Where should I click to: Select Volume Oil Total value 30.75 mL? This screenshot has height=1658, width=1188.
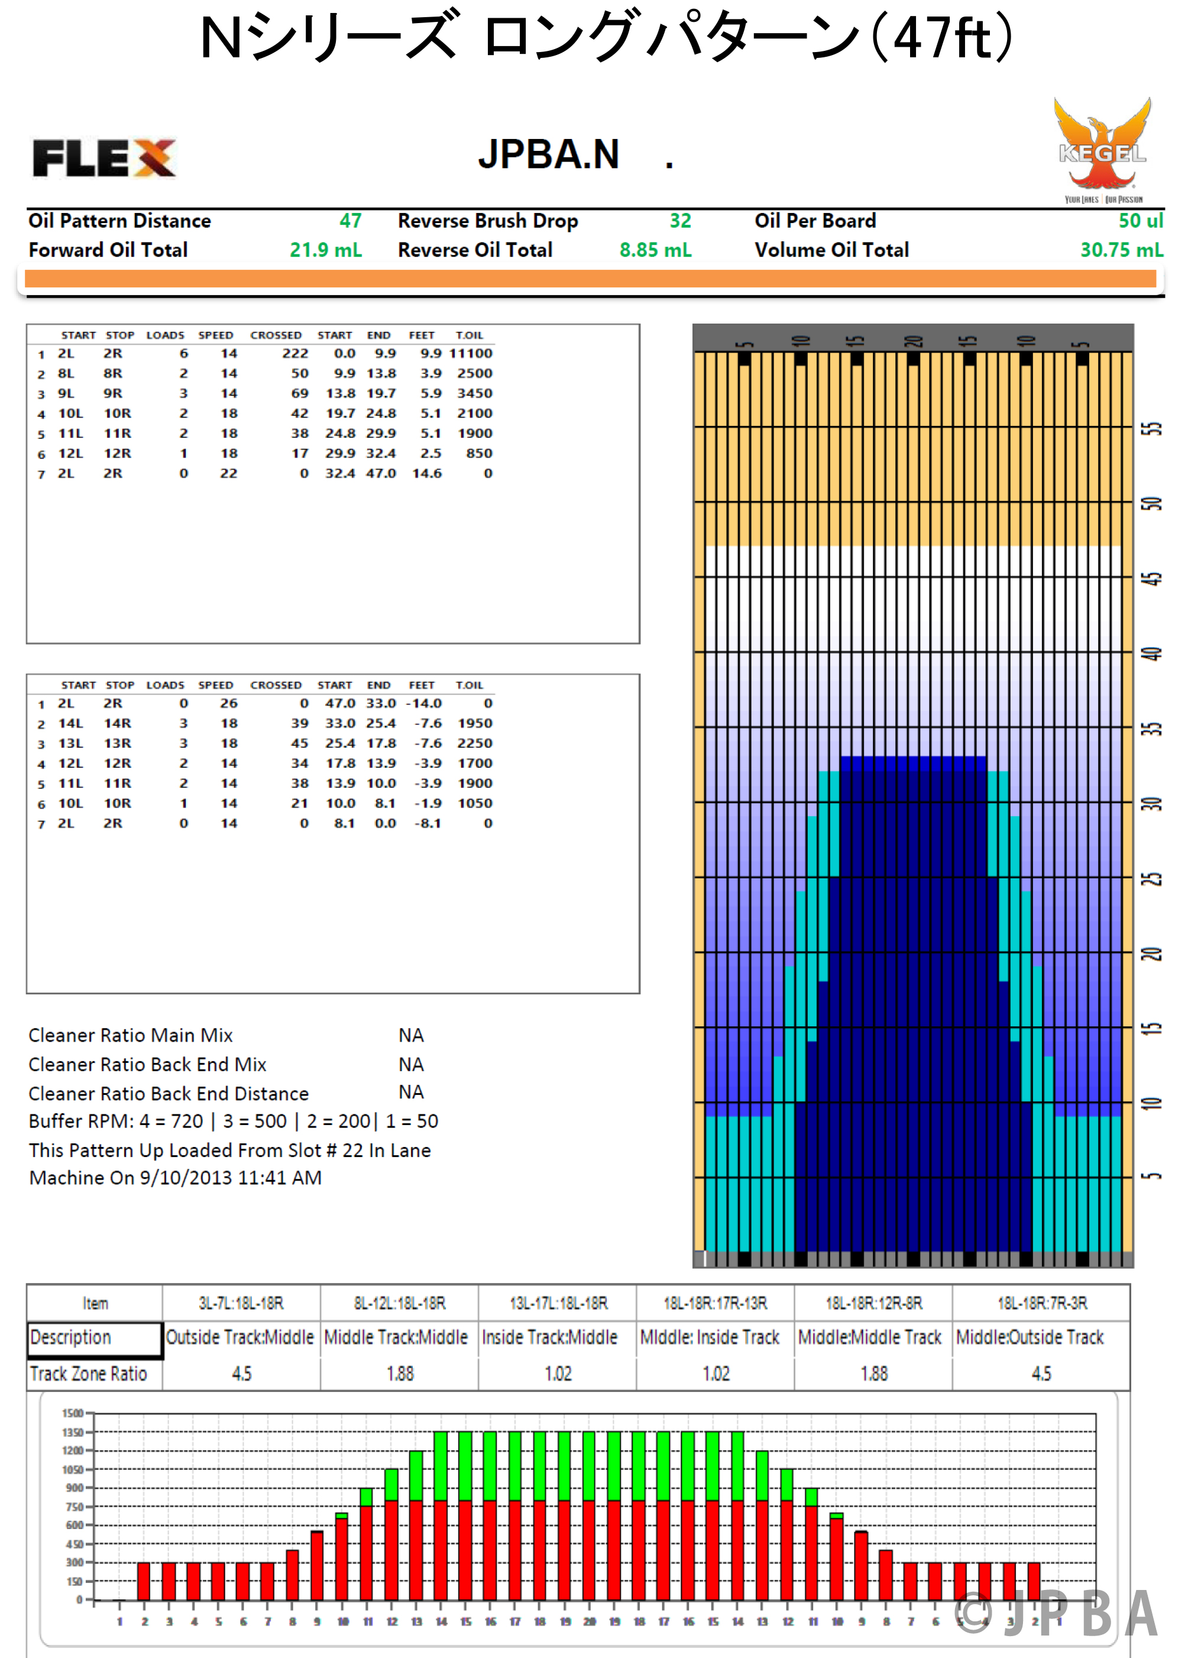1122,250
